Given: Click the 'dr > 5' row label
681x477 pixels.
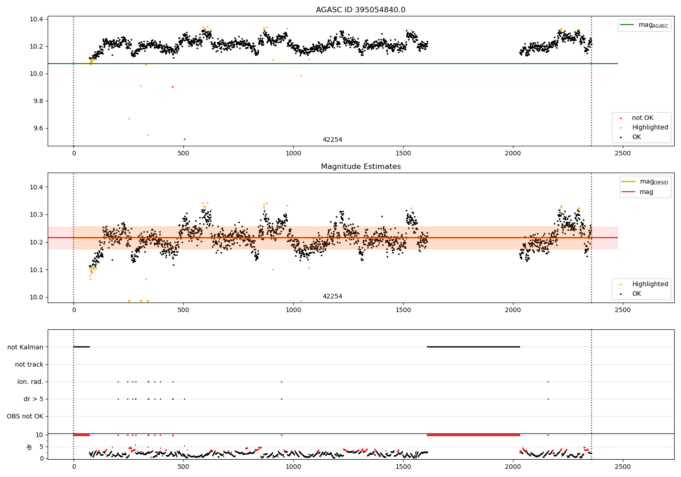Looking at the screenshot, I should point(34,399).
